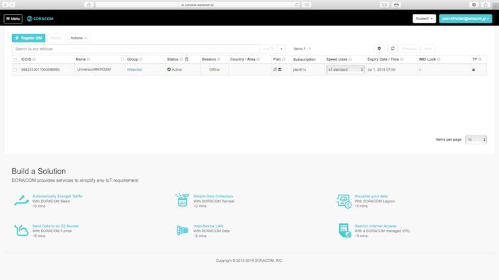Viewport: 499px width, 280px height.
Task: Click the Status column info icon
Action: [181, 59]
